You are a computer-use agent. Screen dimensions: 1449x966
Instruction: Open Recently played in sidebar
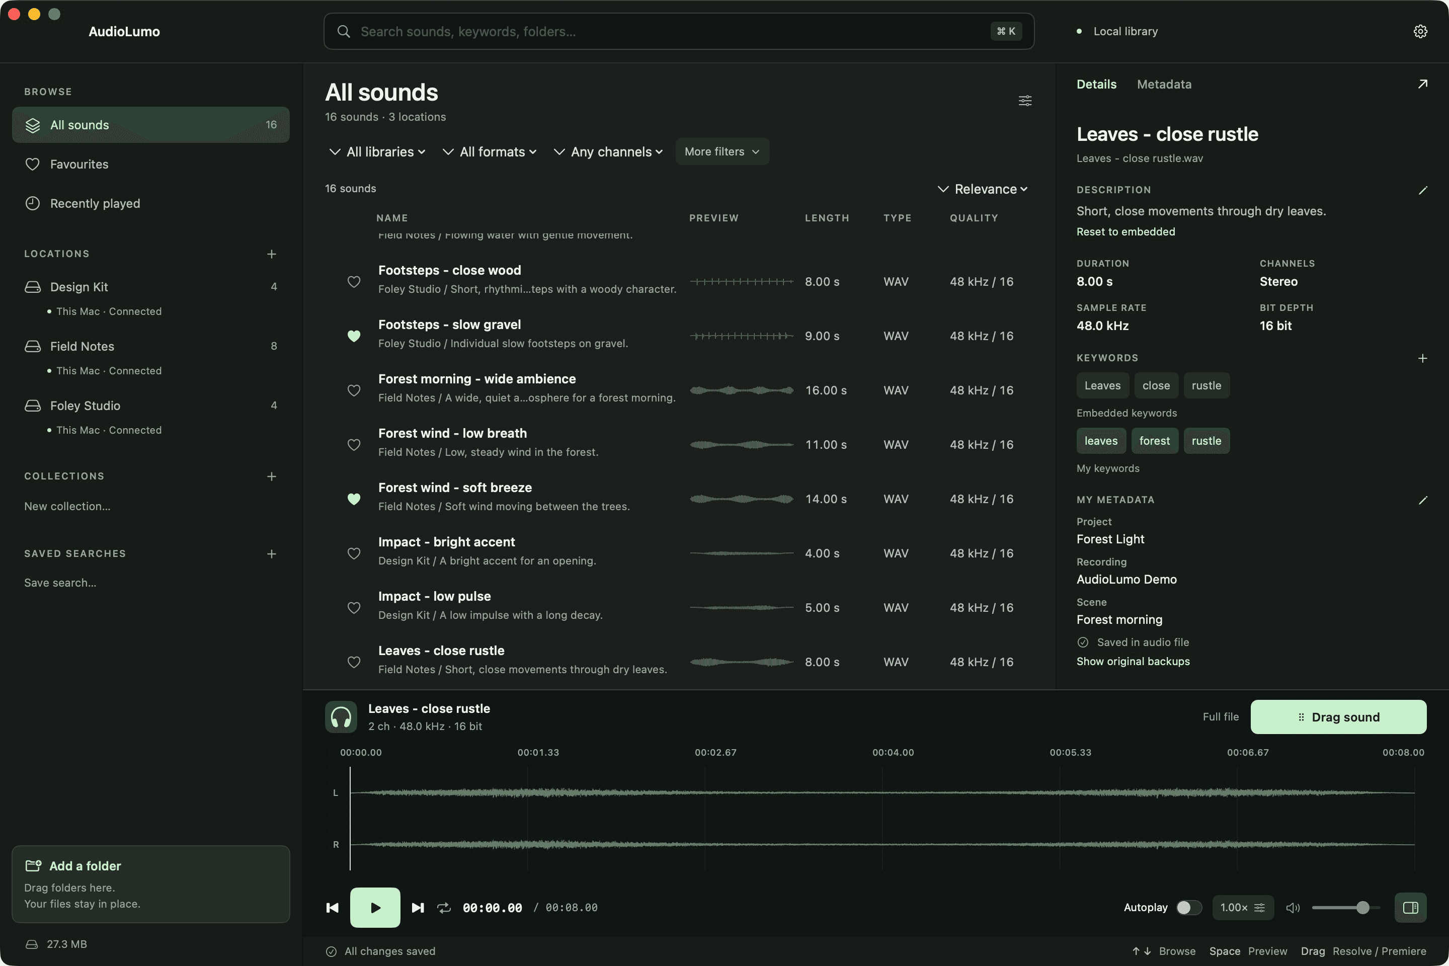[150, 203]
